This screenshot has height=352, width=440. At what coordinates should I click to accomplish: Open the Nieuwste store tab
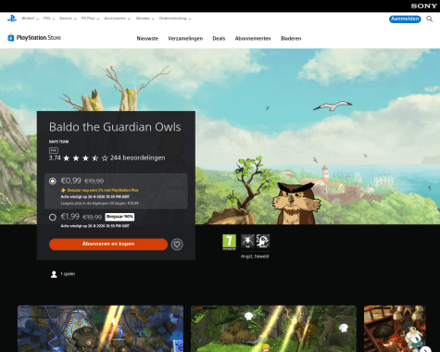pyautogui.click(x=147, y=39)
